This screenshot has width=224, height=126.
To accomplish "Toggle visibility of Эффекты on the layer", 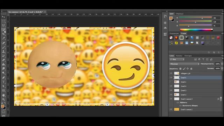I will 177,103.
